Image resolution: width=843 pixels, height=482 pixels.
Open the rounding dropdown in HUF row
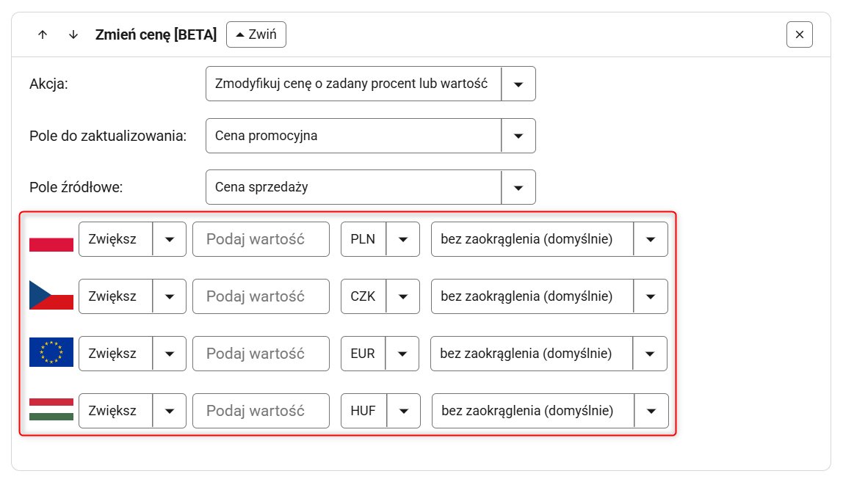tap(549, 411)
